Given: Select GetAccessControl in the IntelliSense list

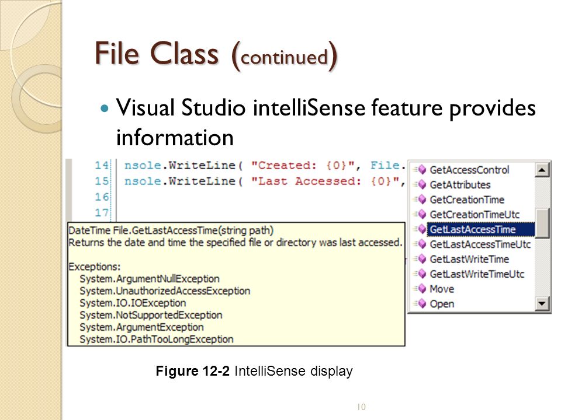Looking at the screenshot, I should point(469,170).
